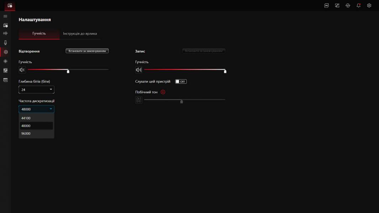The image size is (379, 213).
Task: Click the app logo icon in the title bar
Action: pyautogui.click(x=10, y=6)
